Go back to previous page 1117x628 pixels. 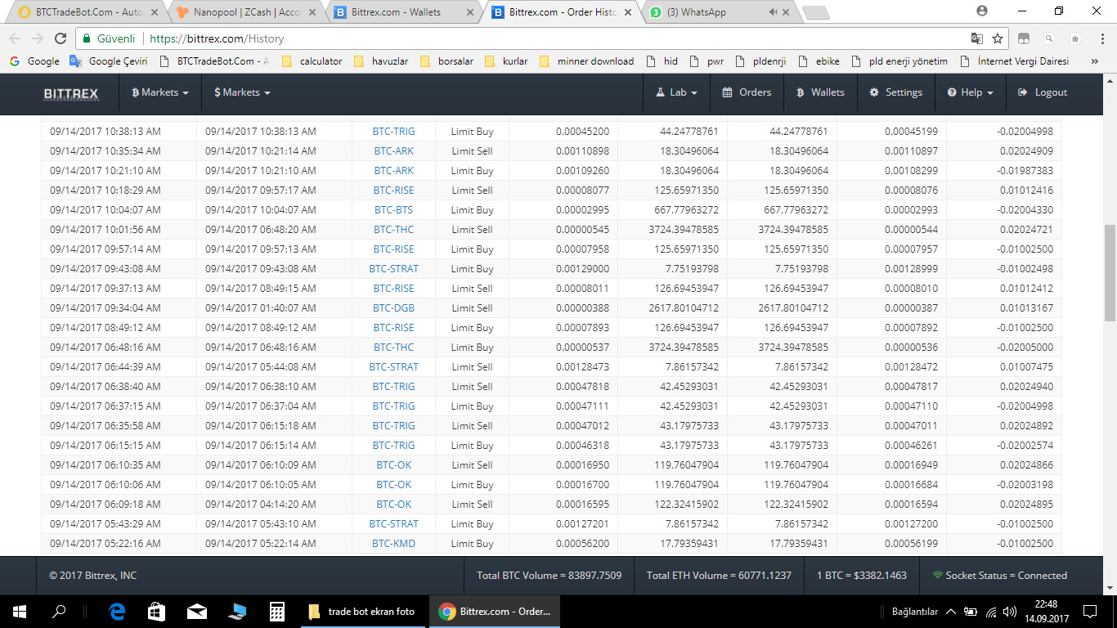click(x=15, y=38)
